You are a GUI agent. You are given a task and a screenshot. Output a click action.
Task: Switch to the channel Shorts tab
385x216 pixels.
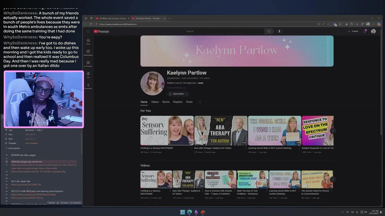166,102
